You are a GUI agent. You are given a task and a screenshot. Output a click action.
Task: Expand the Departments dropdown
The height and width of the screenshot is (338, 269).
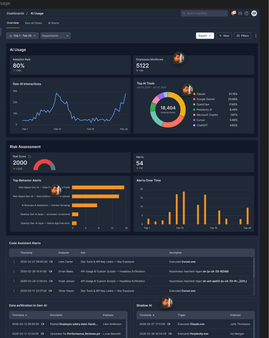[x=55, y=36]
